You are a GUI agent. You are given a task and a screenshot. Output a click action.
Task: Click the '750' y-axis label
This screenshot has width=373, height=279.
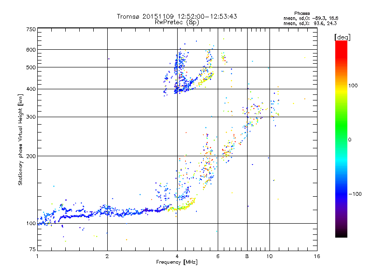[x=31, y=29]
